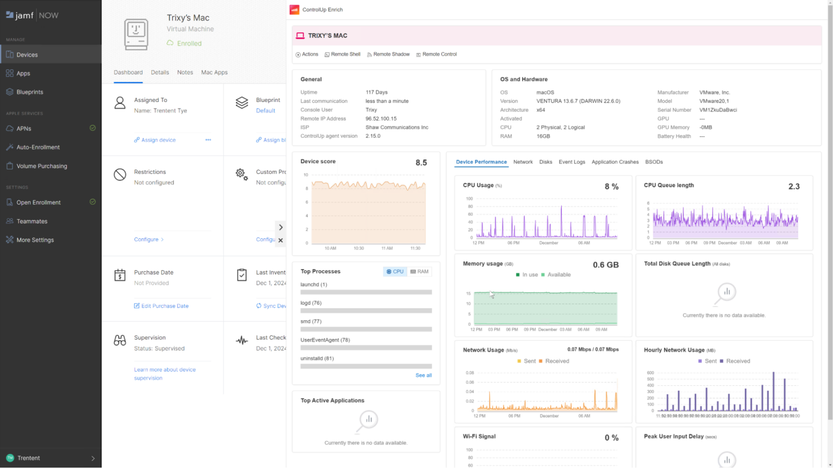Open the ellipsis menu beside Assign device
This screenshot has height=468, width=833.
[208, 140]
